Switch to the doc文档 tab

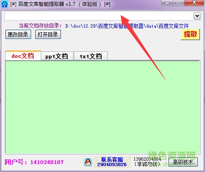tap(23, 56)
